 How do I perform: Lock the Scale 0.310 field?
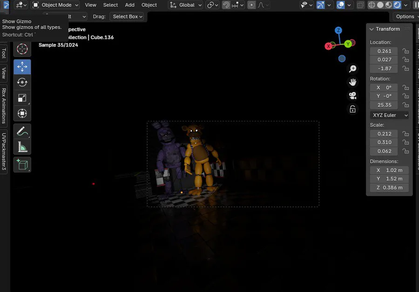405,142
